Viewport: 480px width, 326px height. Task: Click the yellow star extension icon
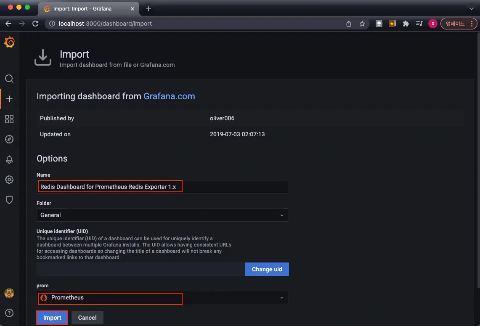click(x=392, y=24)
